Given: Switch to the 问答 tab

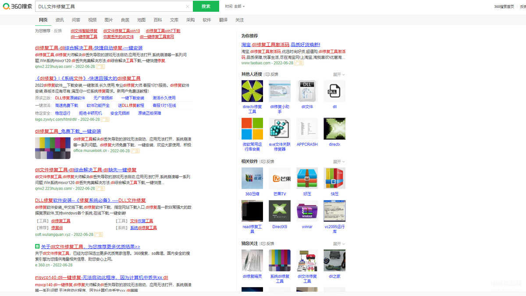Looking at the screenshot, I should 76,20.
